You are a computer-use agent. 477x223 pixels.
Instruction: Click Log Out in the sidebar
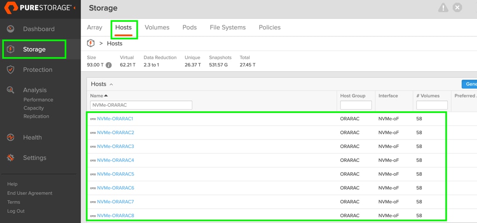click(x=16, y=211)
